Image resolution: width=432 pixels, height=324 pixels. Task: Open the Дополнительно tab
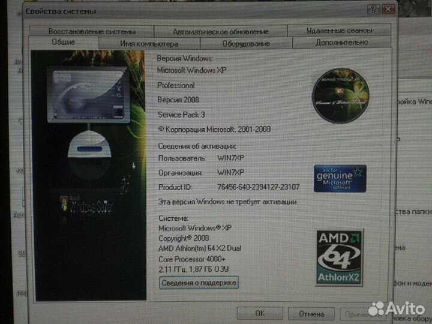coord(341,43)
